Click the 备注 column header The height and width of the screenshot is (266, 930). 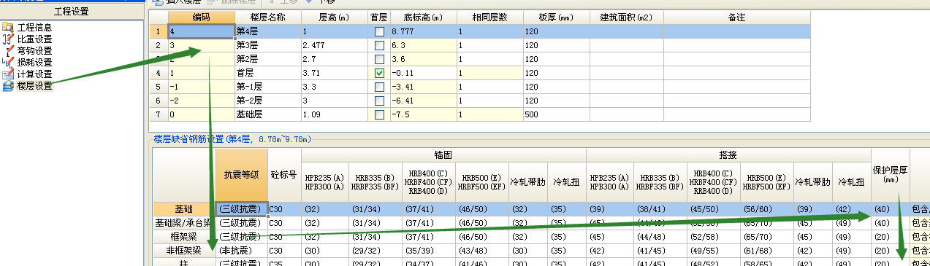coord(736,17)
